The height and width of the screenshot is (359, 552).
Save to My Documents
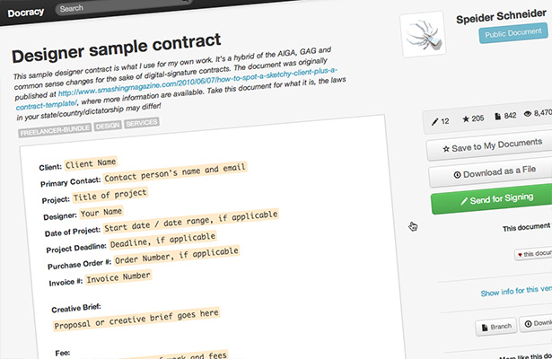pyautogui.click(x=492, y=145)
